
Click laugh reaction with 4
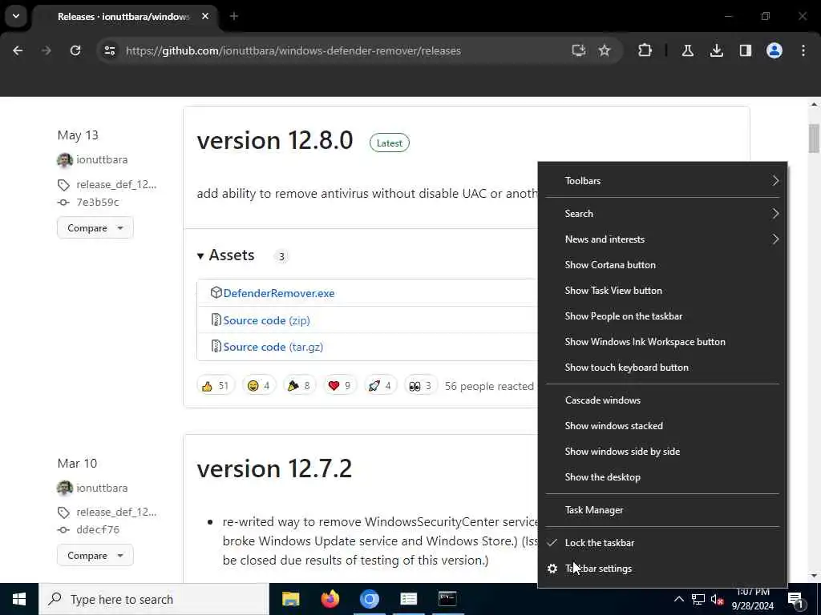[259, 386]
